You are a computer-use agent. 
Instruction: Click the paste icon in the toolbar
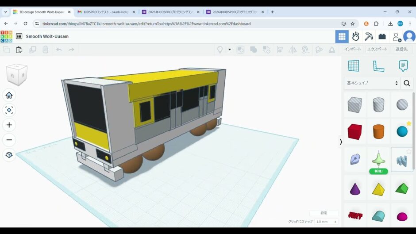[x=19, y=50]
